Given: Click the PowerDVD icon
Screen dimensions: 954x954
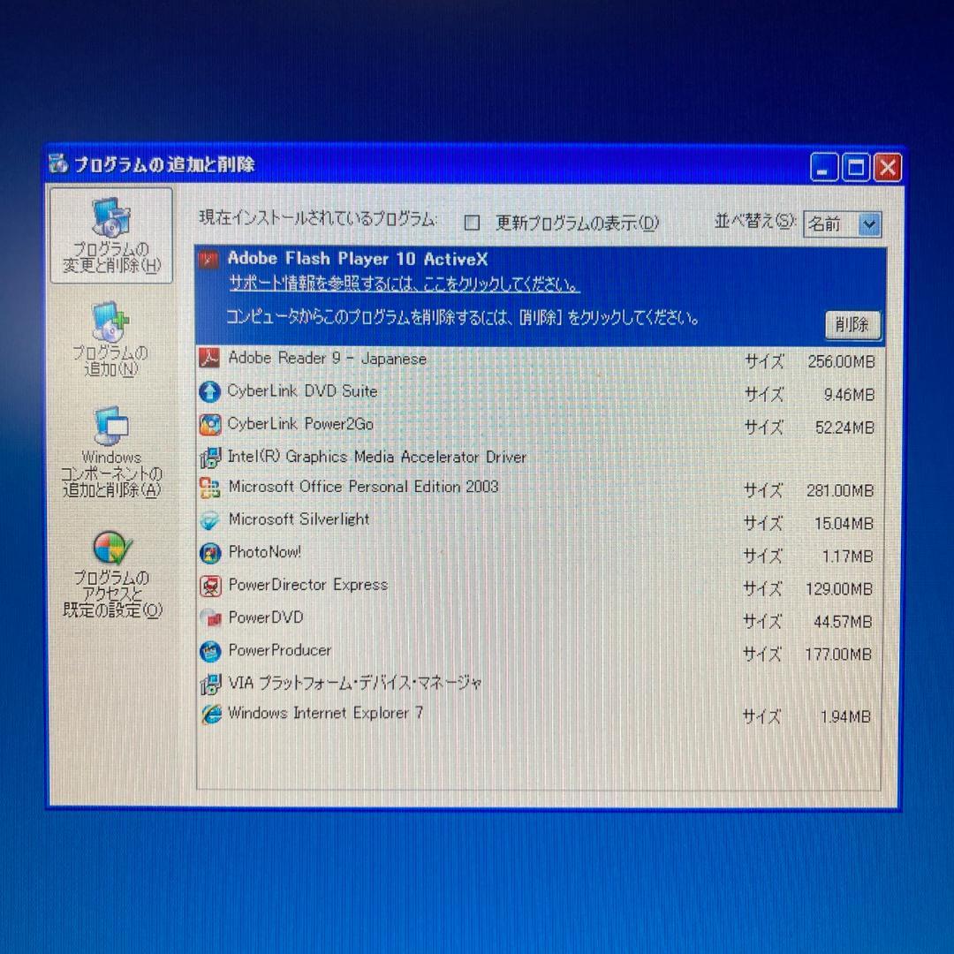Looking at the screenshot, I should pos(210,617).
